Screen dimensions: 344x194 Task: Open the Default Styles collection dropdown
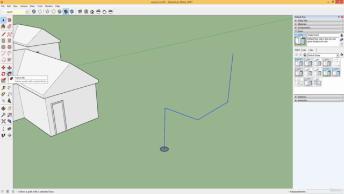tap(337, 55)
